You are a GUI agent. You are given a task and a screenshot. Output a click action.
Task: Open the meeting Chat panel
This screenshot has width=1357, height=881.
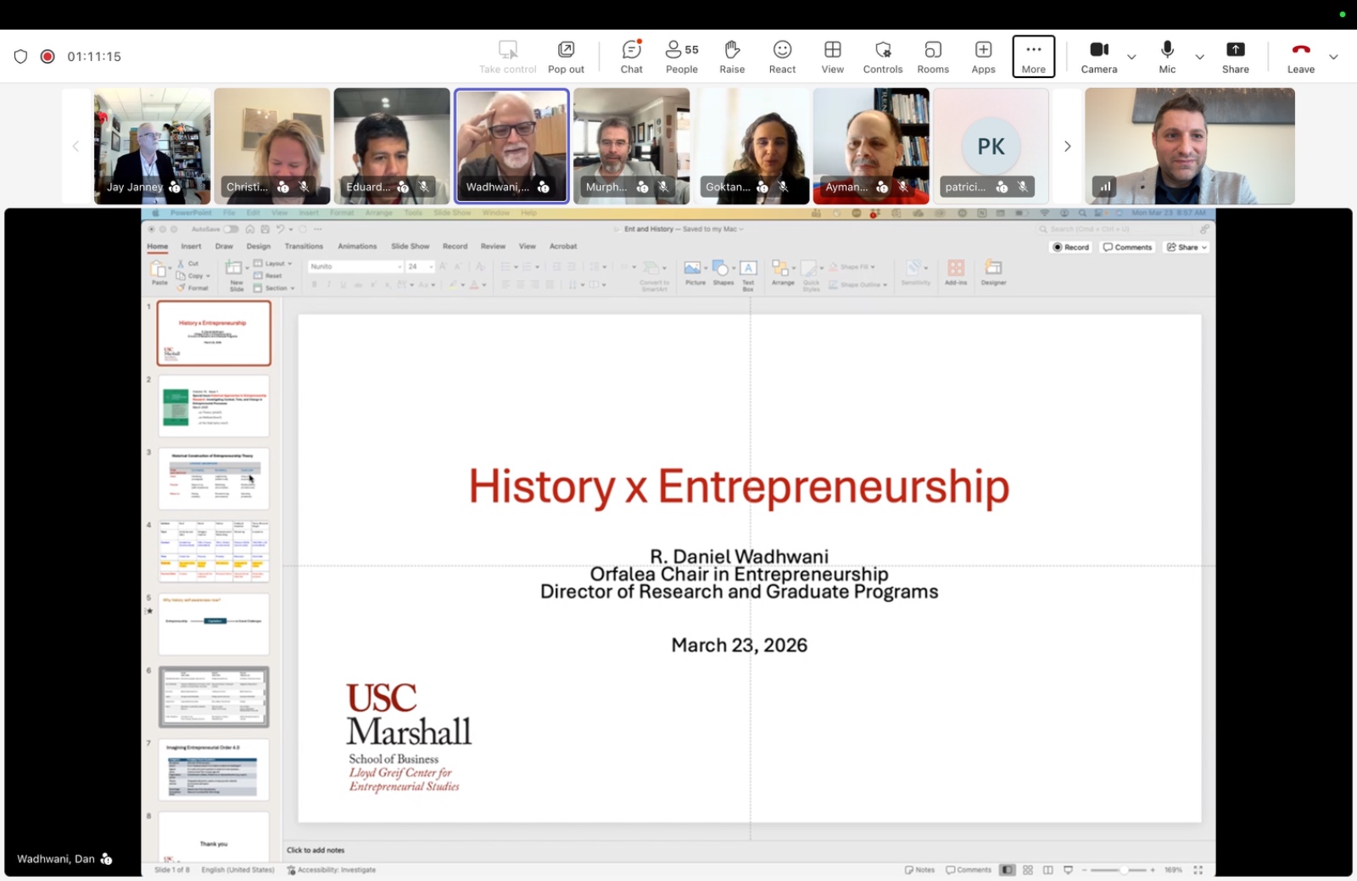631,57
